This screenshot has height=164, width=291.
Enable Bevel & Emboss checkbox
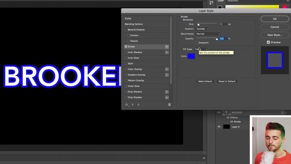[126, 30]
